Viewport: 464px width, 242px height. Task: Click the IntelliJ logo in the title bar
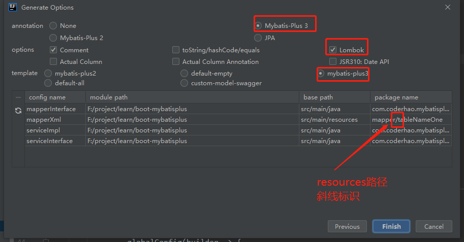pyautogui.click(x=13, y=7)
